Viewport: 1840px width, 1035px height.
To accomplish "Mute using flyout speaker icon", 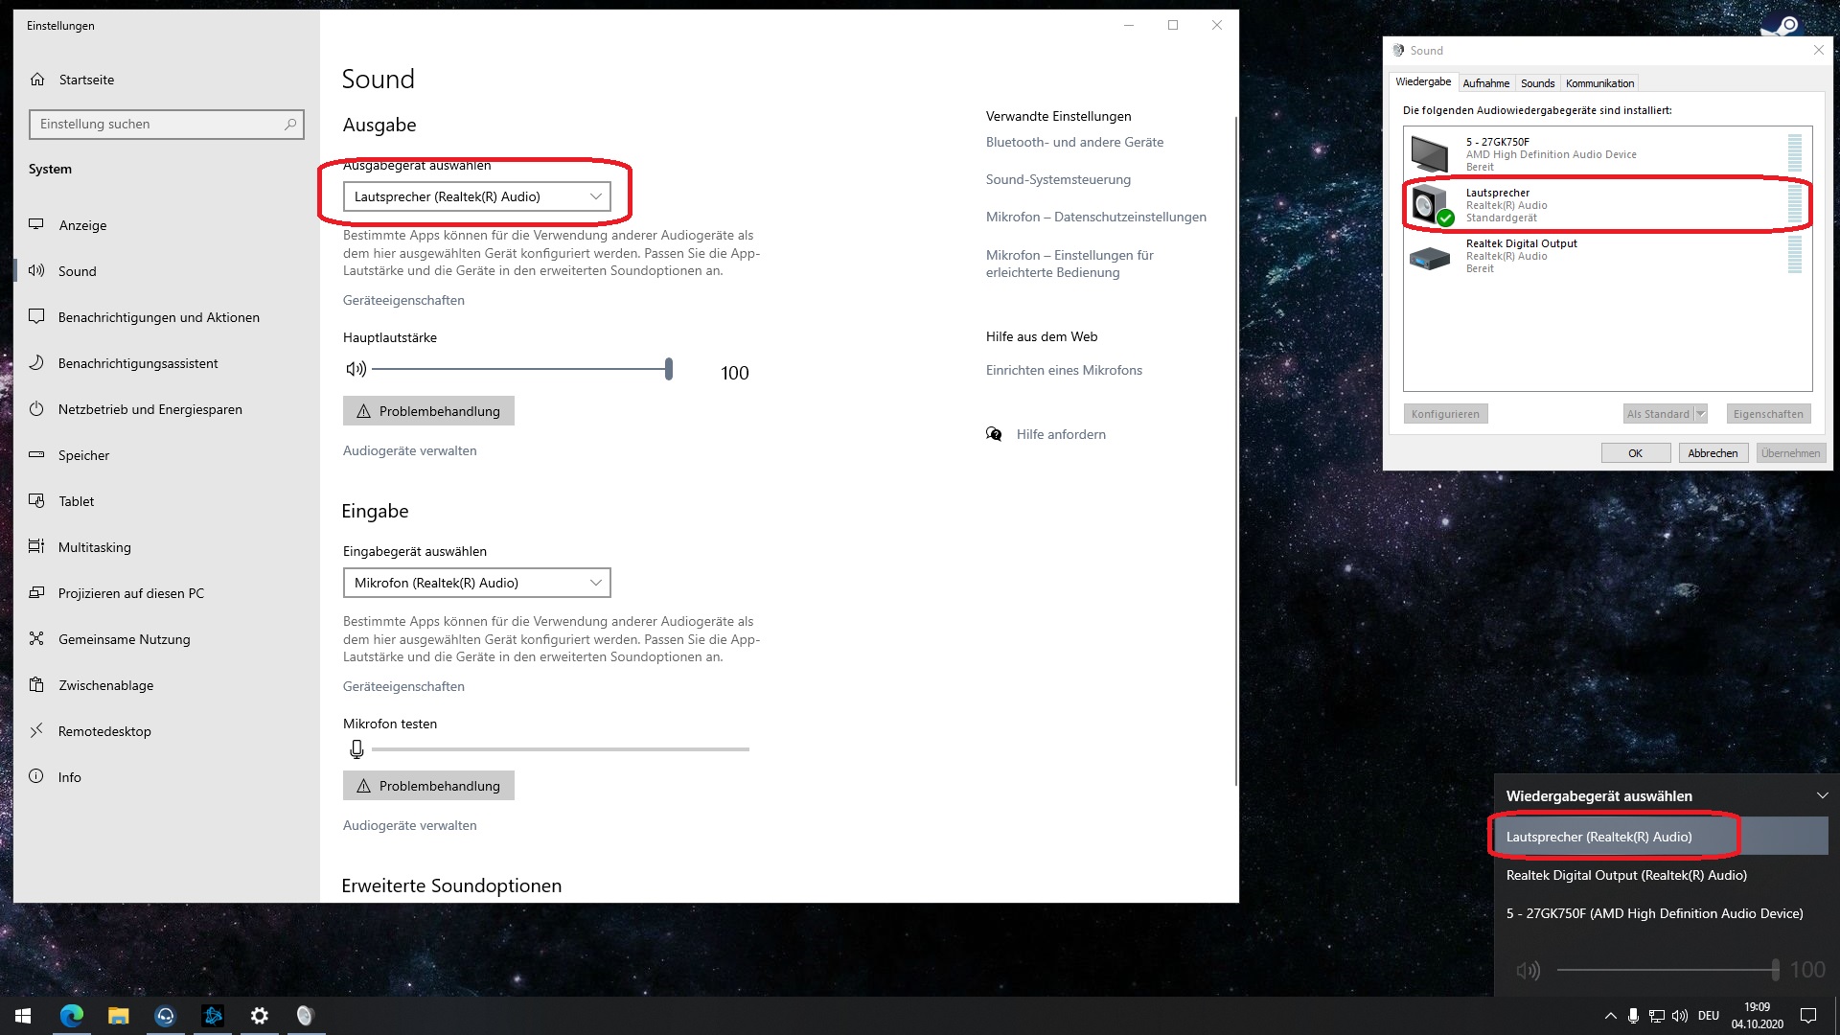I will point(1528,970).
